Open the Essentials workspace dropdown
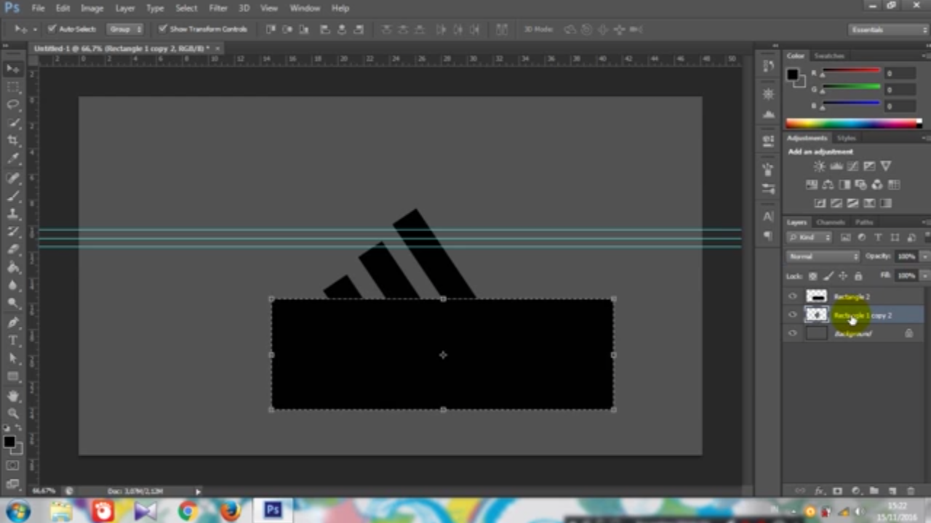This screenshot has height=523, width=931. pyautogui.click(x=889, y=30)
